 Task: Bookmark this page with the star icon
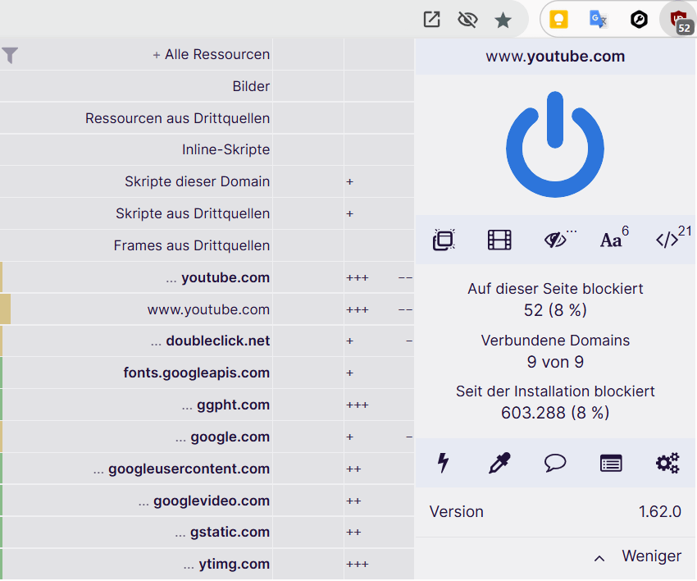click(x=503, y=20)
